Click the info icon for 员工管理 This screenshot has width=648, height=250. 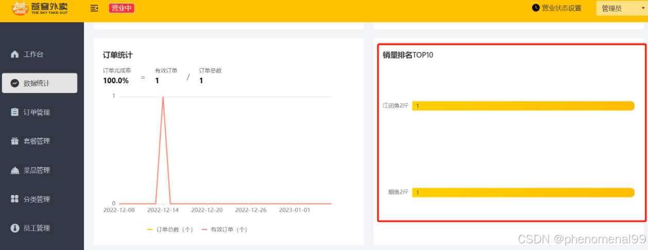click(14, 228)
